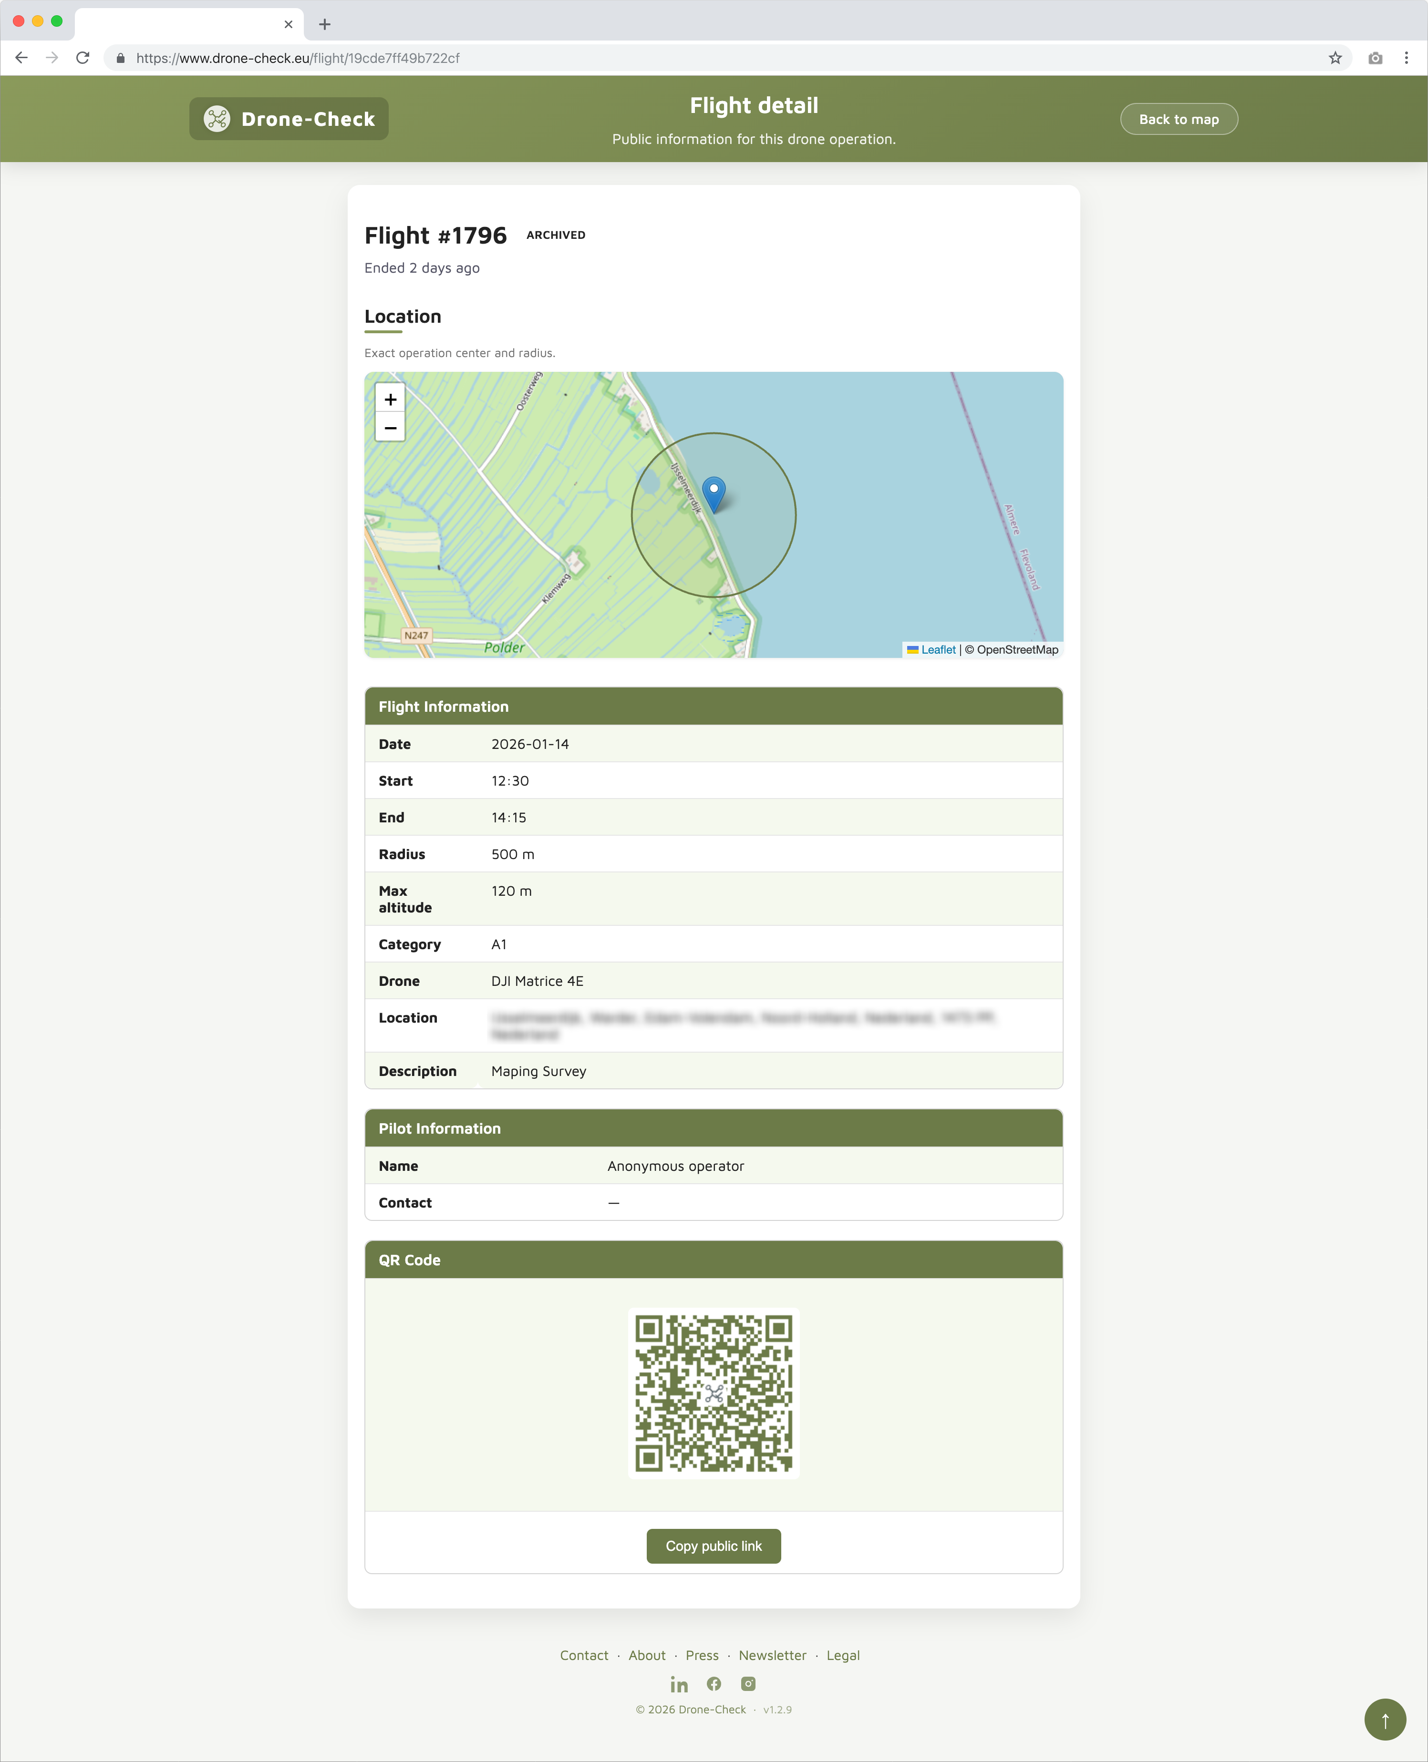Go to the Newsletter footer link
The height and width of the screenshot is (1762, 1428).
click(x=772, y=1655)
